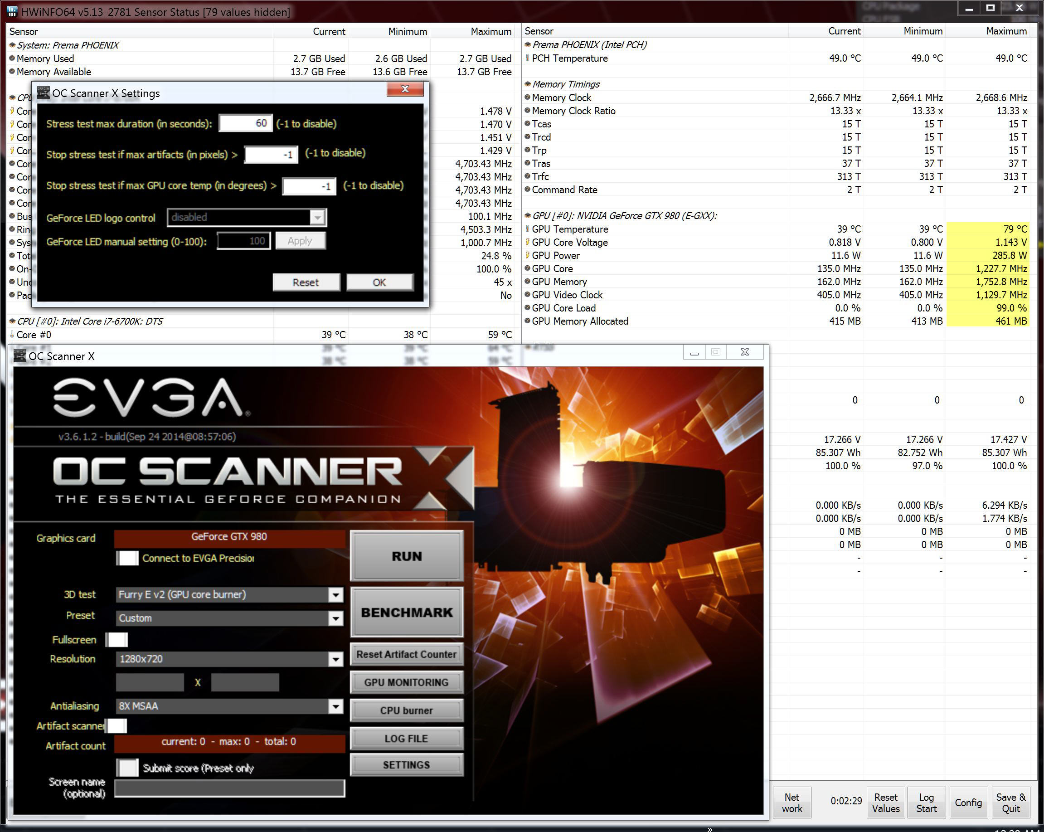Click the GeForce LED manual setting field

click(x=243, y=241)
